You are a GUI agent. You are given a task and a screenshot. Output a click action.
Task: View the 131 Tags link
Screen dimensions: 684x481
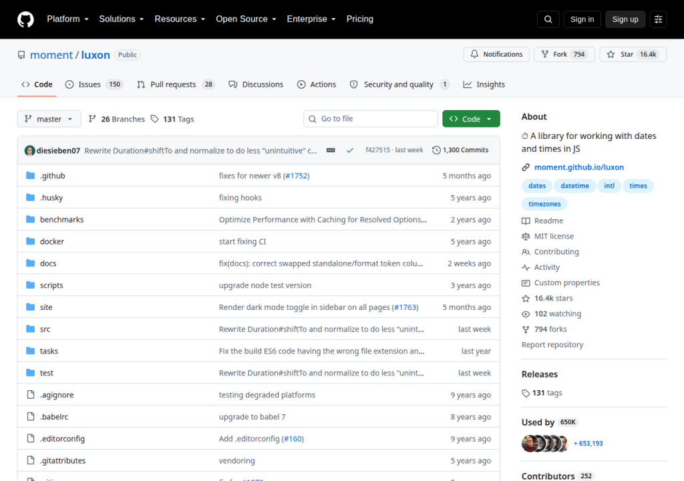pyautogui.click(x=172, y=119)
